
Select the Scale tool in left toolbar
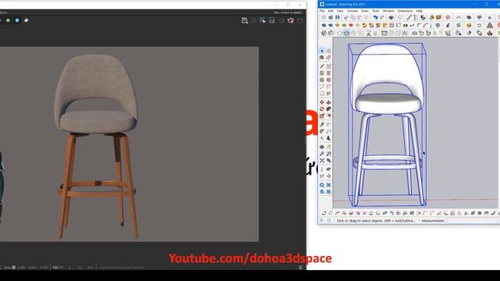point(322,116)
